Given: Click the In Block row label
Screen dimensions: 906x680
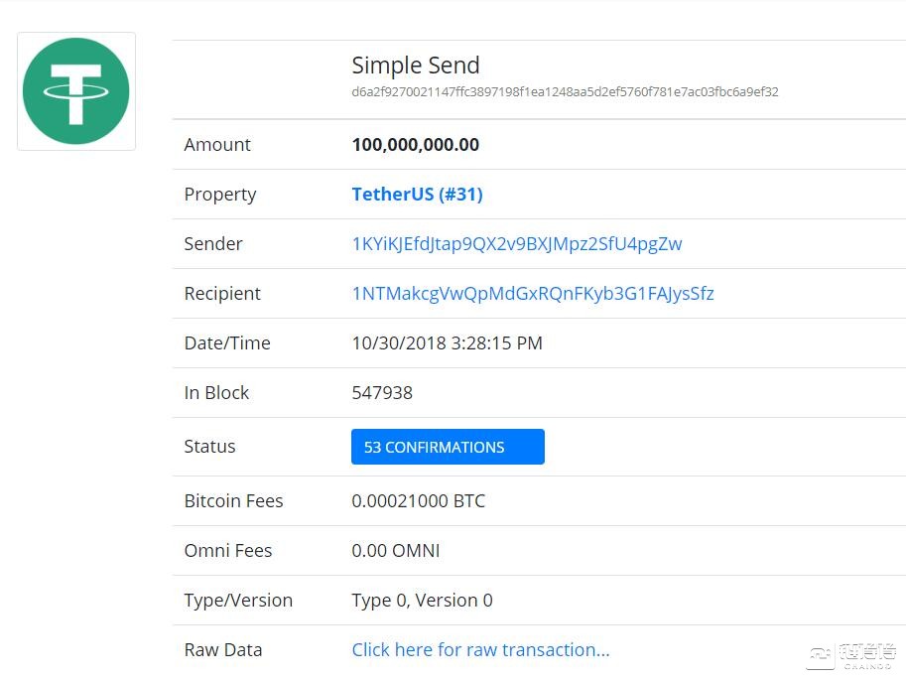Looking at the screenshot, I should click(x=216, y=393).
